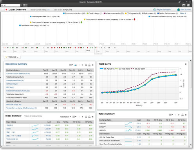Click the play arrow in Index Summary toolbar
The width and height of the screenshot is (195, 150).
coord(82,117)
